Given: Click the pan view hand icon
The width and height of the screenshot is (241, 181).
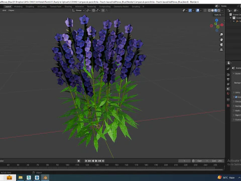Looking at the screenshot, I should pos(221,40).
